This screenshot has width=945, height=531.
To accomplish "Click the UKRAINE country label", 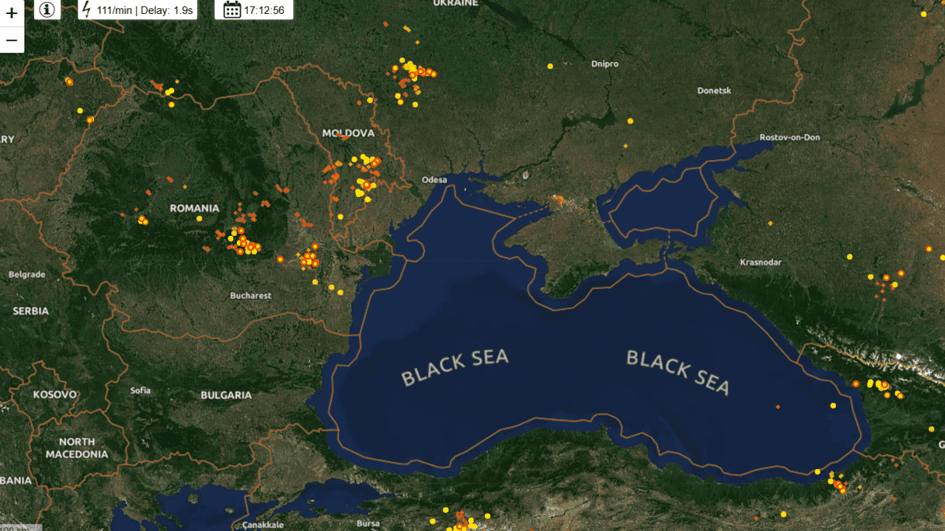I will click(x=456, y=4).
